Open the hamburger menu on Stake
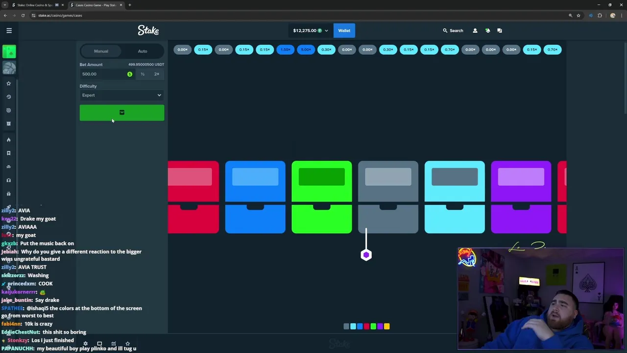The height and width of the screenshot is (353, 627). (9, 30)
